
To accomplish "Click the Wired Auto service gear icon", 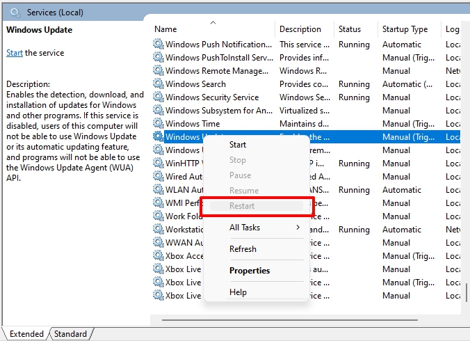I will point(159,176).
